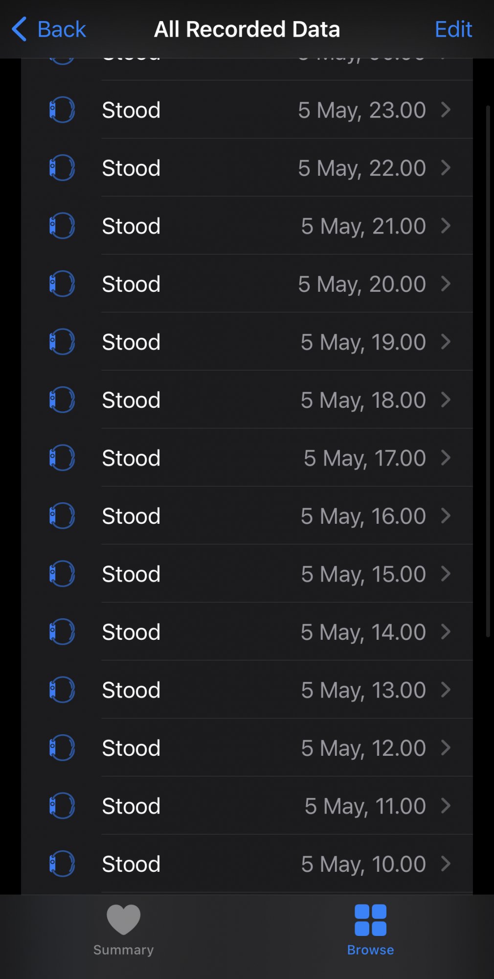
Task: Tap the watch icon on the 19.00 row
Action: point(62,342)
